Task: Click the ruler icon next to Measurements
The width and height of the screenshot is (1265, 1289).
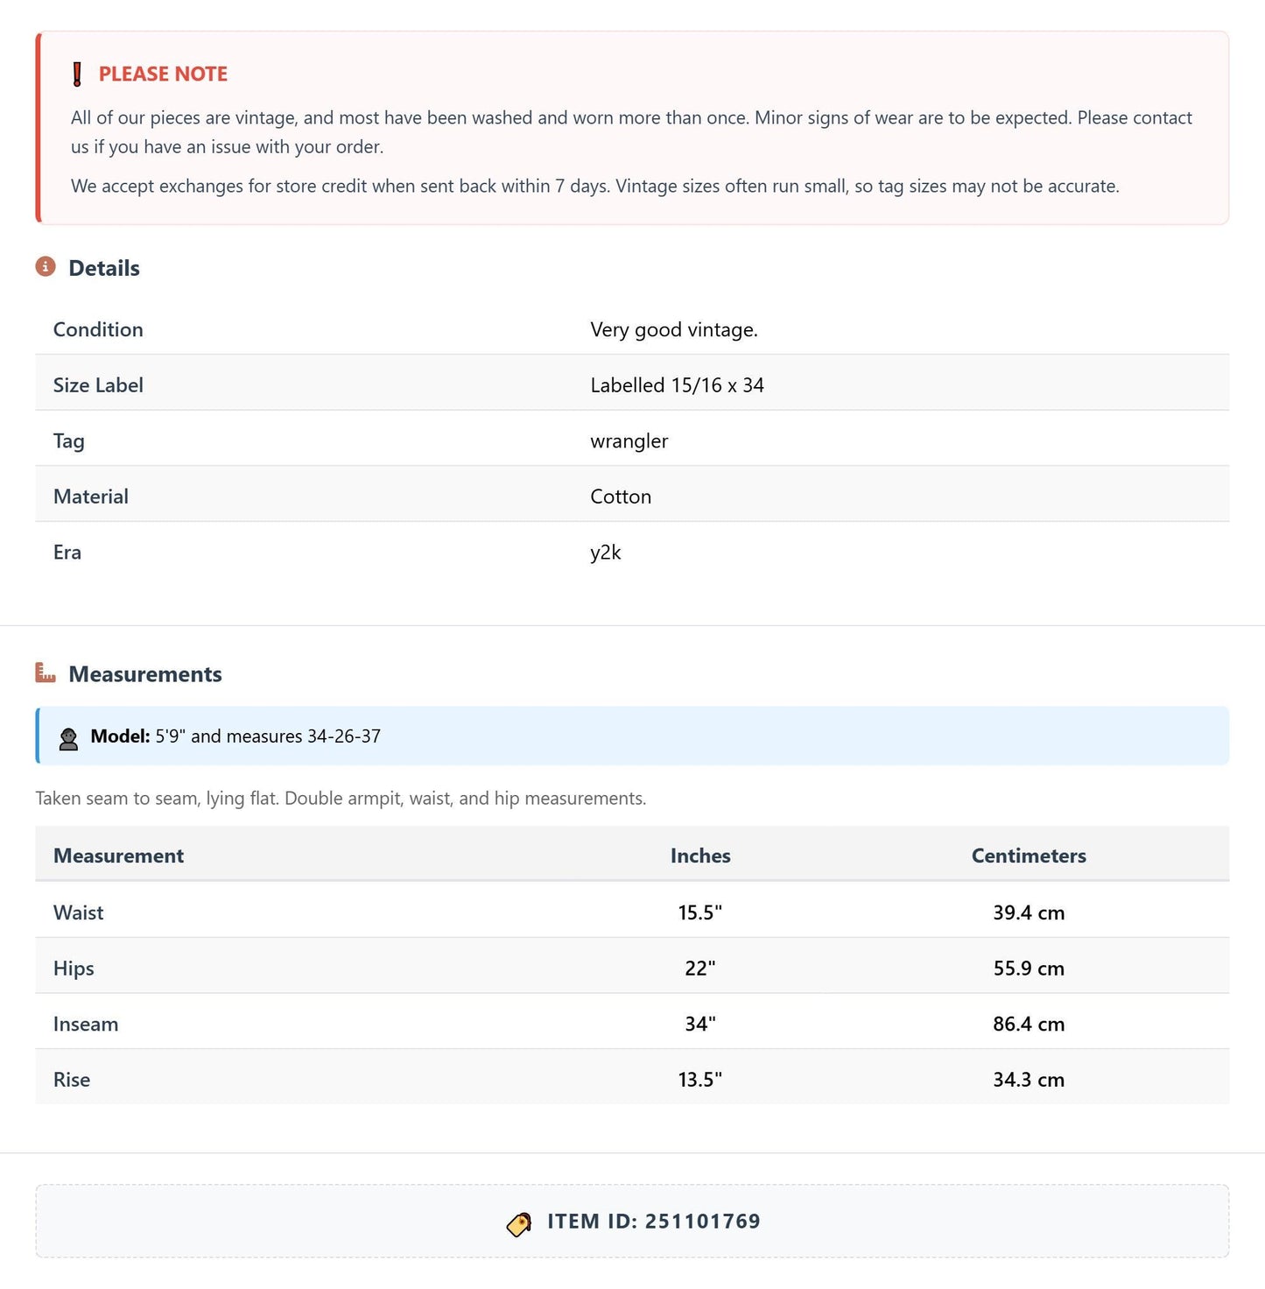Action: point(46,673)
